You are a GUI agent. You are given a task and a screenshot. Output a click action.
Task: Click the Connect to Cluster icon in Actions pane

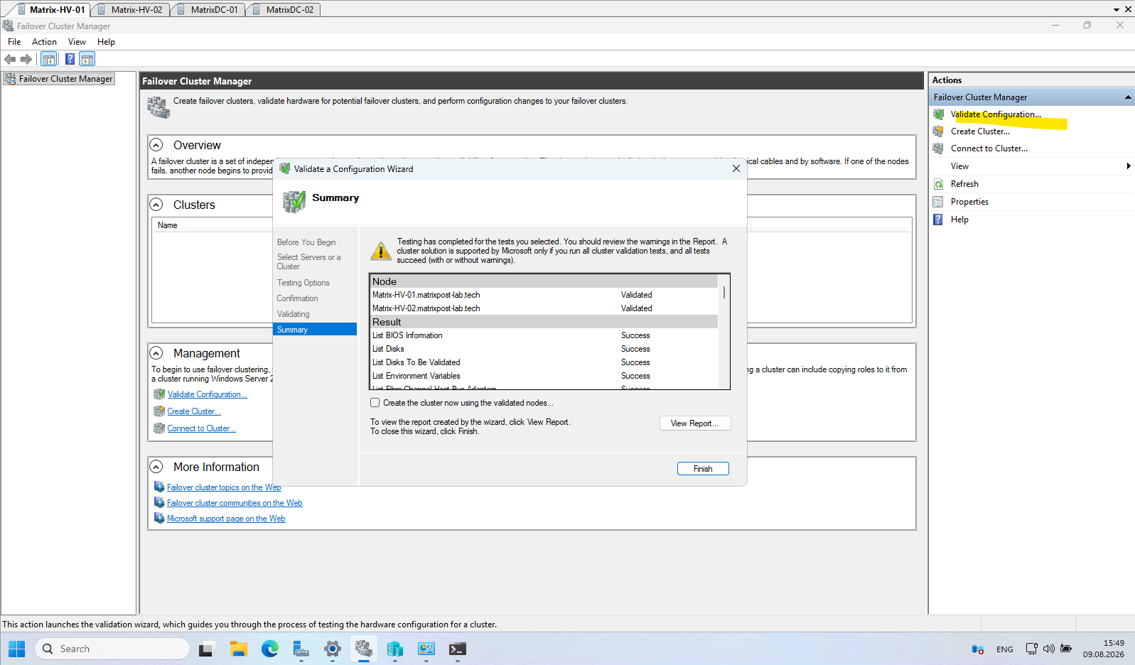938,148
